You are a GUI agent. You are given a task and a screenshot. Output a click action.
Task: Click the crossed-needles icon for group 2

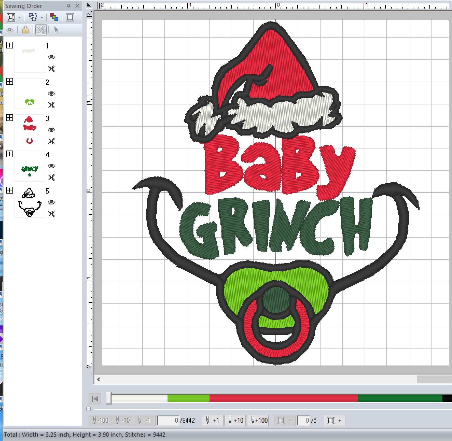[51, 105]
